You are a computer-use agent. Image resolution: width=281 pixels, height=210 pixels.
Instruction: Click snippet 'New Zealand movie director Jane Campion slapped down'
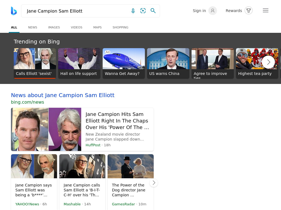(115, 137)
